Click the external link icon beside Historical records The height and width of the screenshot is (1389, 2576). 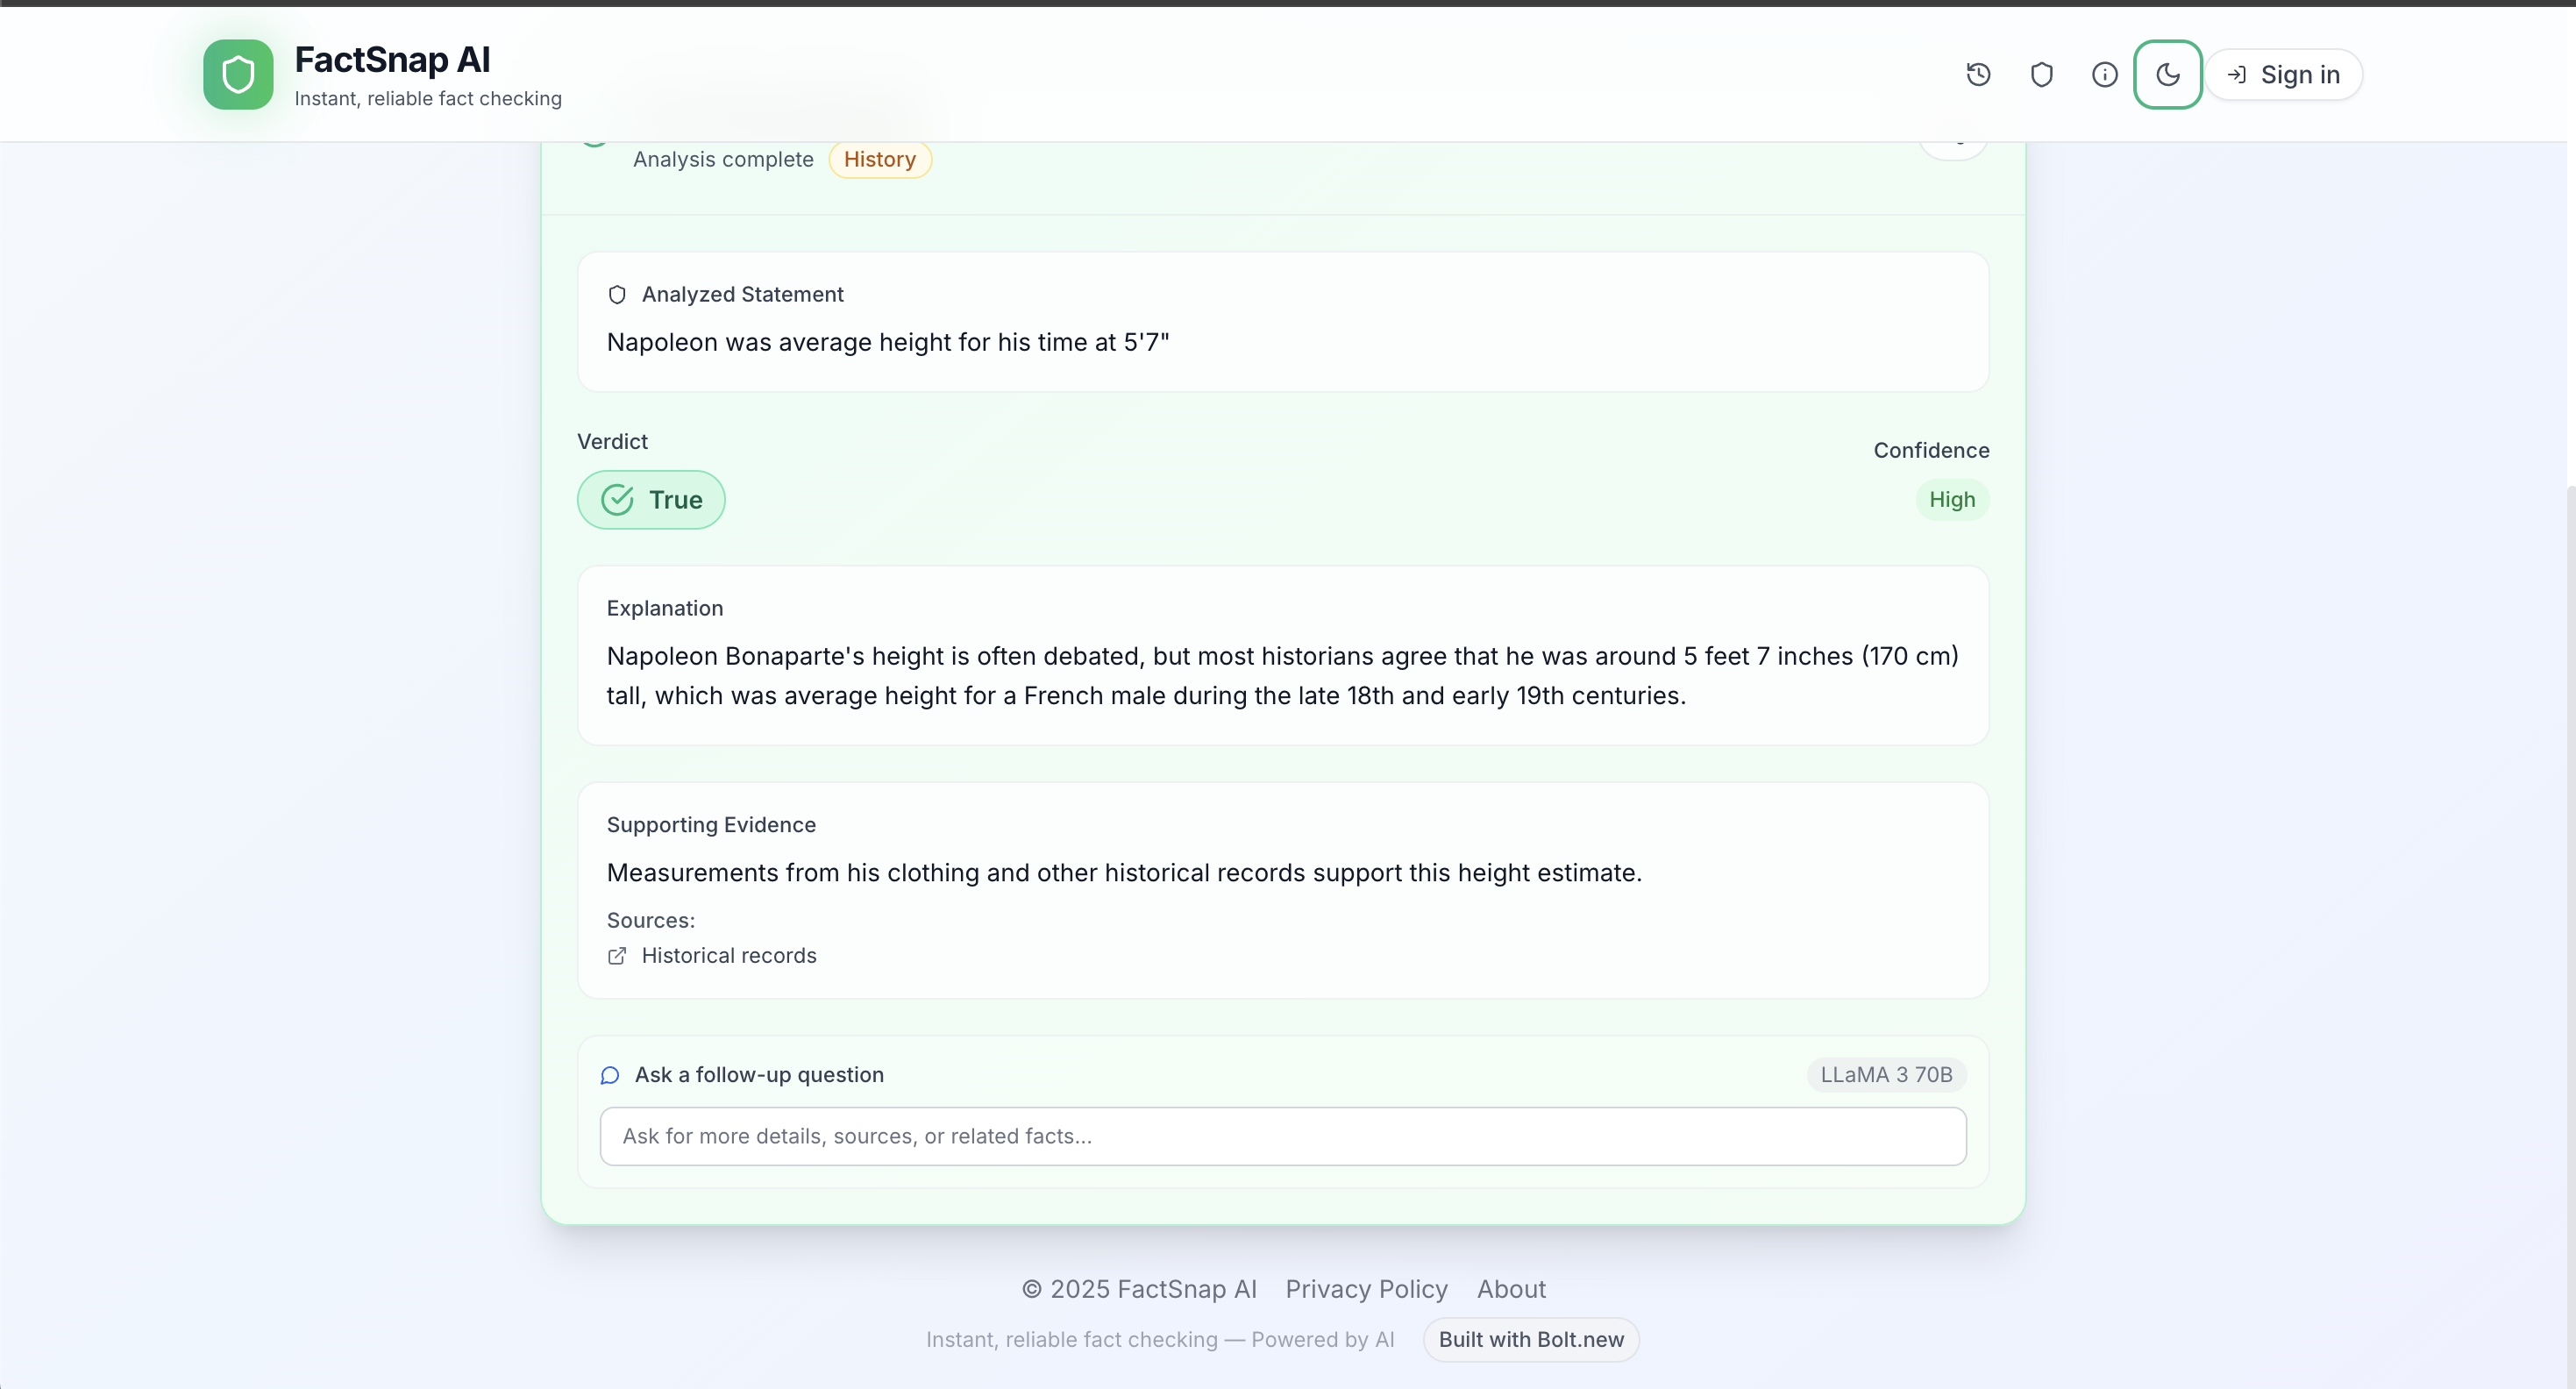coord(617,956)
